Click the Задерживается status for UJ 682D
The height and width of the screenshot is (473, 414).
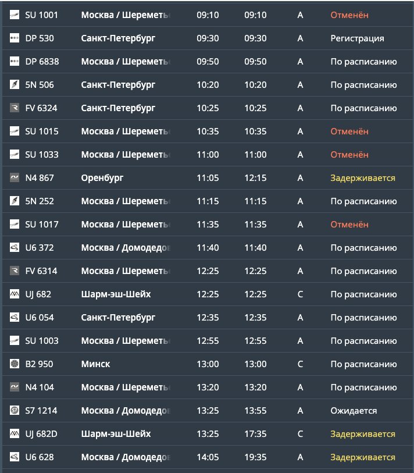tap(363, 434)
